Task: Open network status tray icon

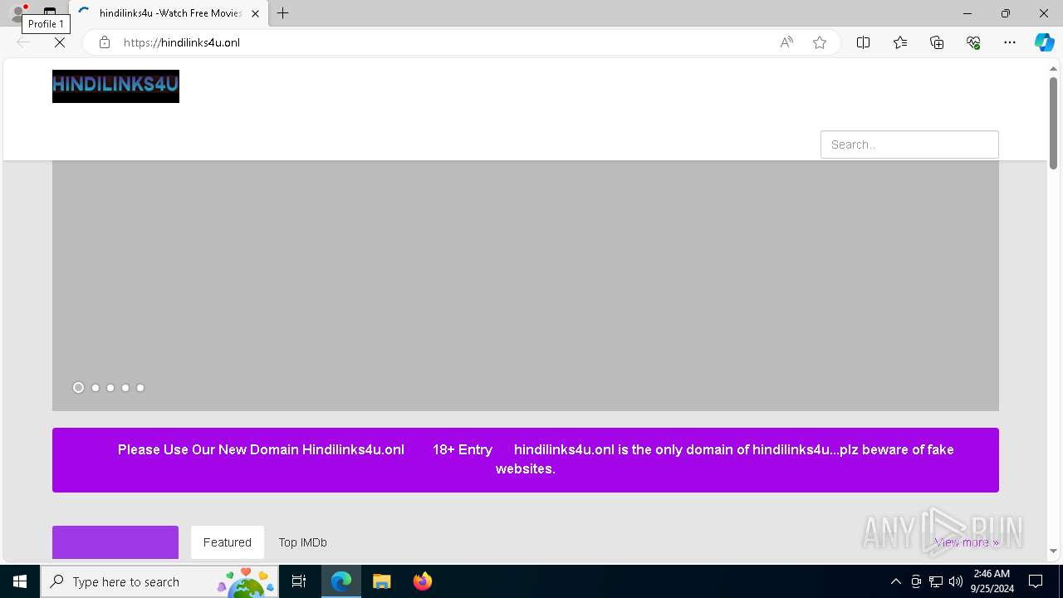Action: [936, 581]
